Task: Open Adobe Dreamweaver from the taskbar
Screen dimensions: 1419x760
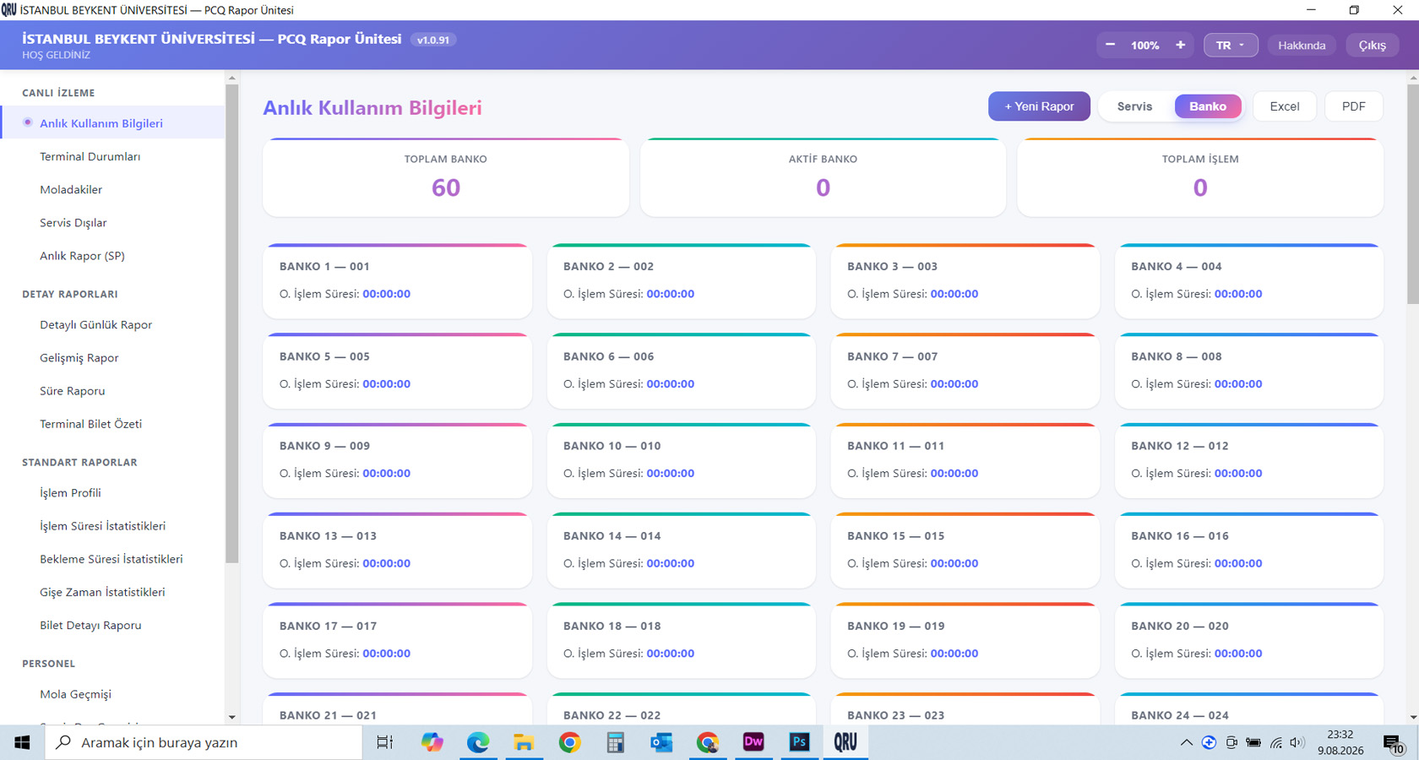Action: (x=753, y=742)
